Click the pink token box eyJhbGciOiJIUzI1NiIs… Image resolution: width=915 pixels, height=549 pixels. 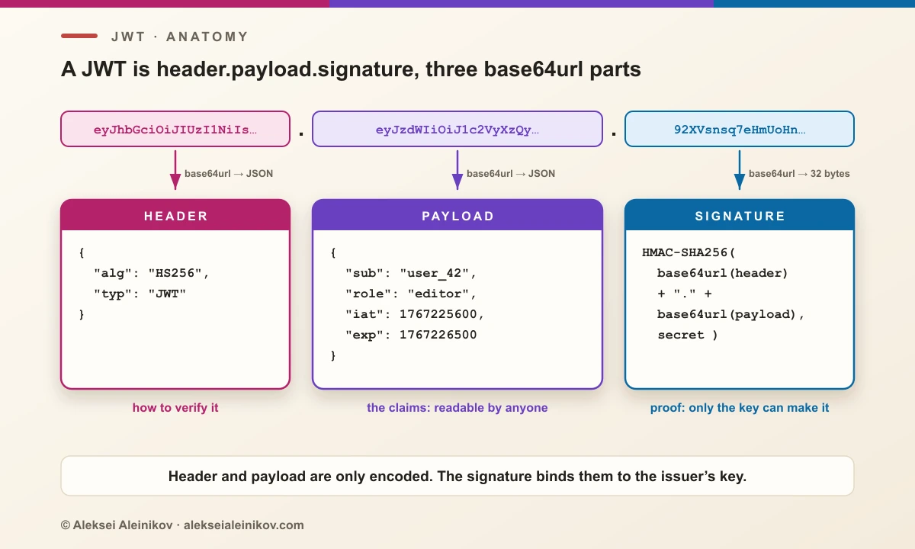point(175,130)
